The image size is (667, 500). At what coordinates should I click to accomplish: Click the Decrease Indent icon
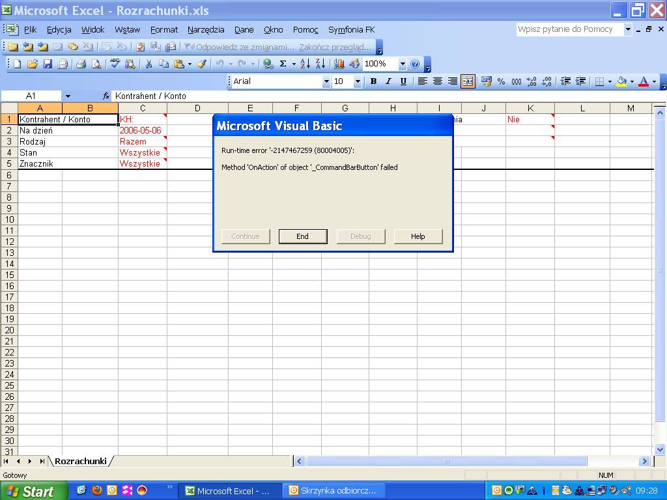pos(565,81)
